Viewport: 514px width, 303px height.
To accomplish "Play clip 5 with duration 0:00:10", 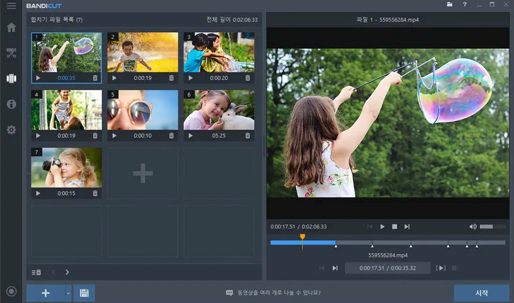I will [114, 136].
